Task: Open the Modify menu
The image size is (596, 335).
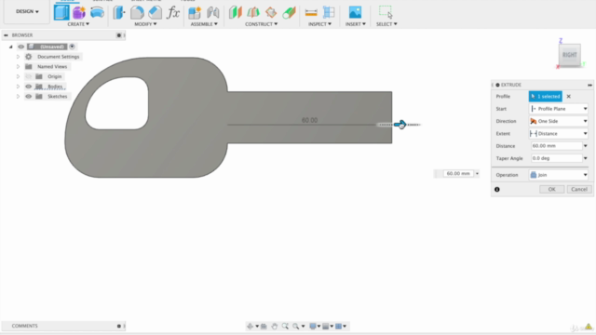Action: [x=145, y=24]
